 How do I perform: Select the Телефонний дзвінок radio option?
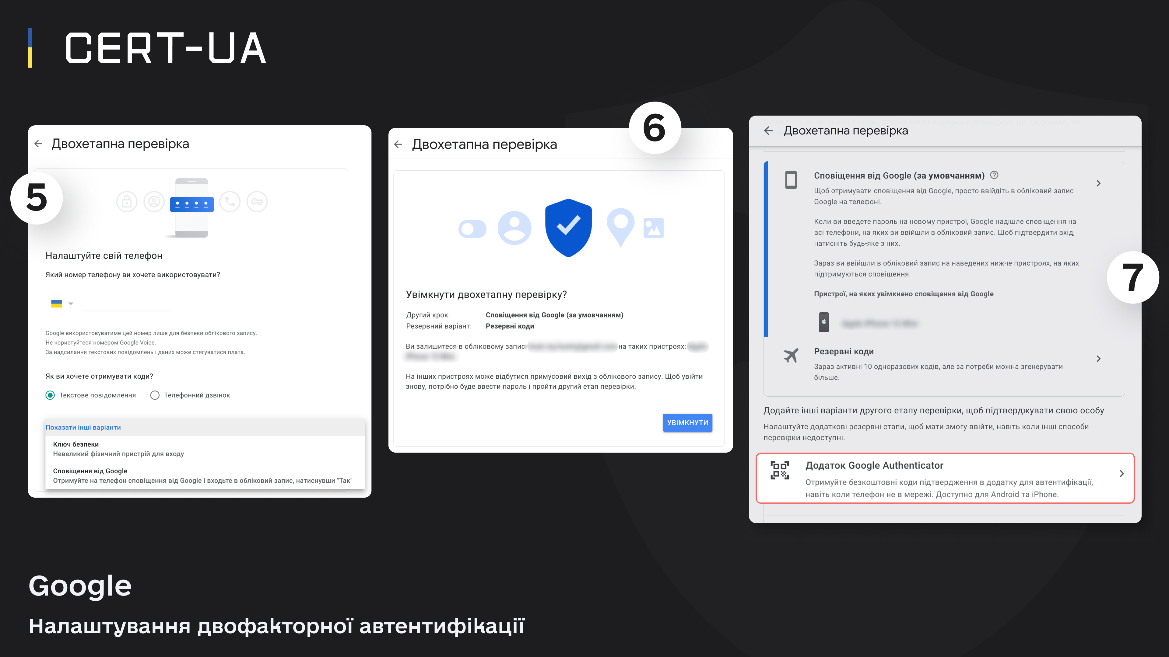click(x=155, y=395)
